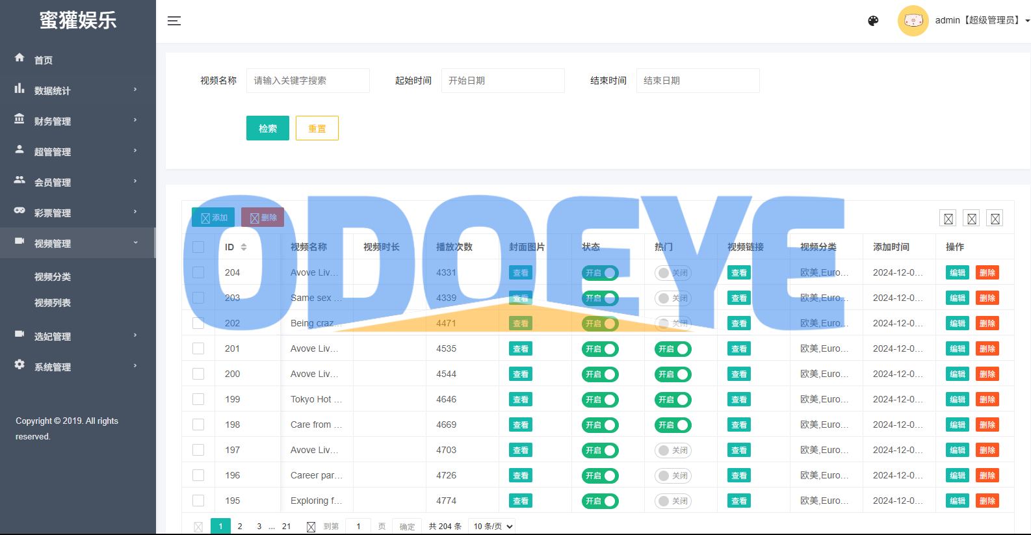The width and height of the screenshot is (1031, 535).
Task: Enable the 热门 switch for row 197
Action: tap(672, 450)
